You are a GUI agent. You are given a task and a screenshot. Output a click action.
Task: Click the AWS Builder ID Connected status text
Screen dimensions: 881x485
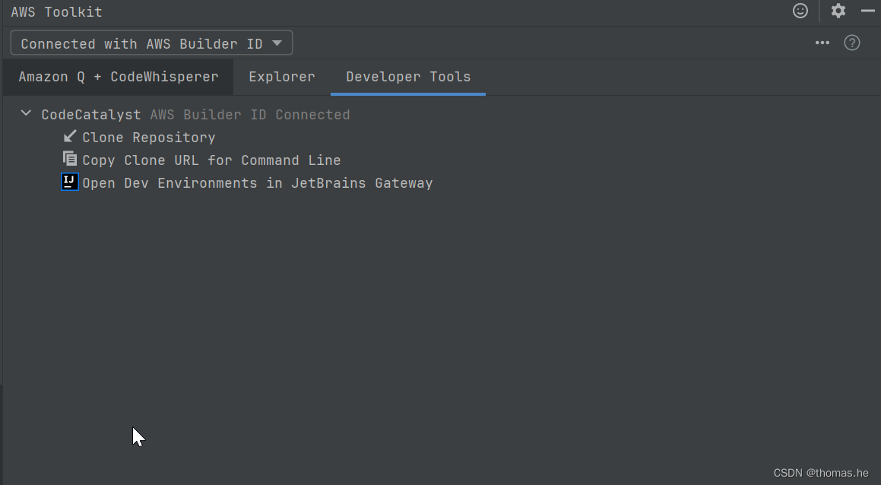tap(250, 115)
